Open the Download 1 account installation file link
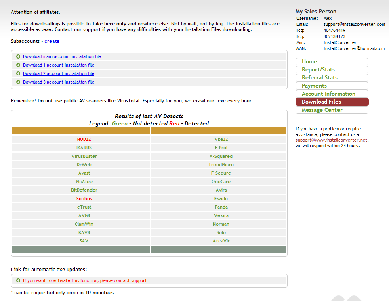The width and height of the screenshot is (389, 301). click(x=59, y=65)
